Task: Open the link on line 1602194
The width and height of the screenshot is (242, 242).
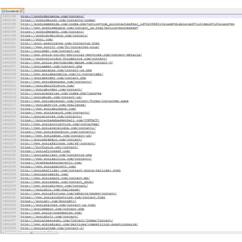Action: pyautogui.click(x=52, y=16)
